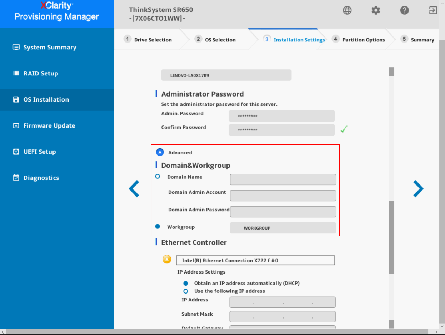Click the Confirm Password field

282,130
